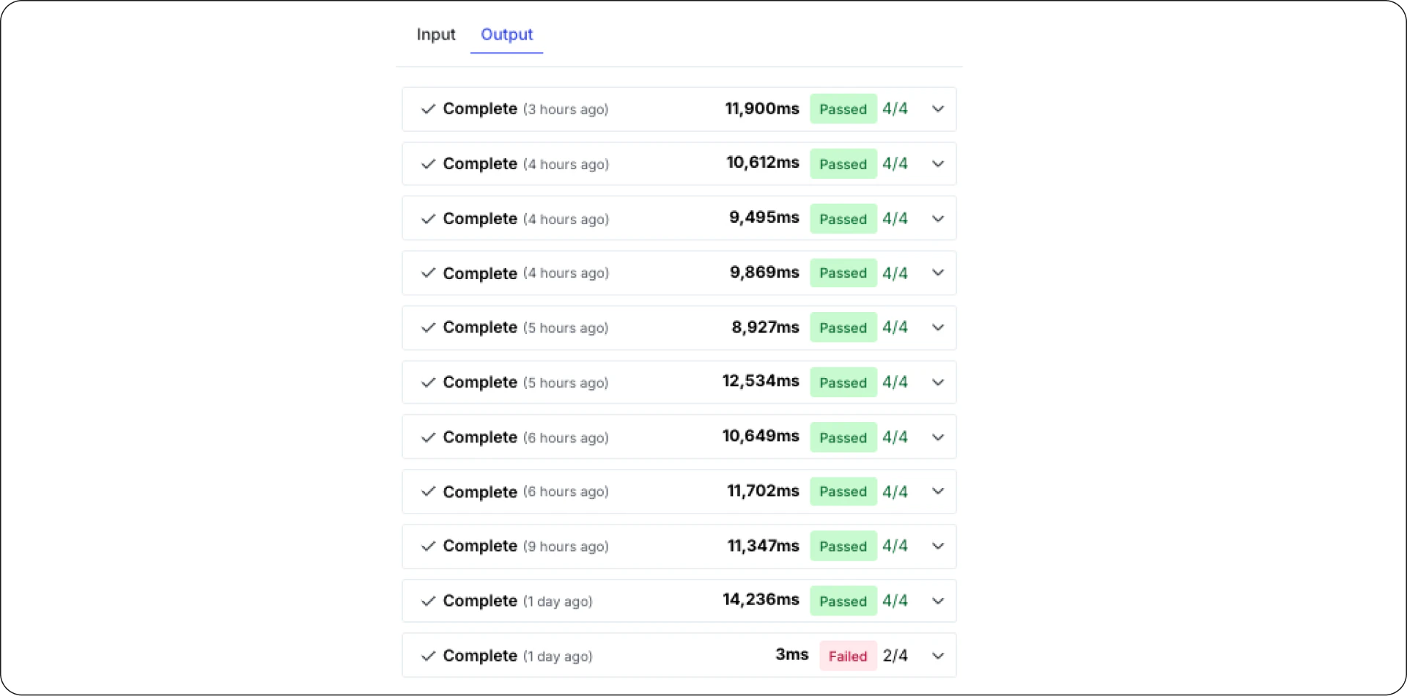Expand the 9,495ms run details
Viewport: 1407px width, 696px height.
(938, 219)
